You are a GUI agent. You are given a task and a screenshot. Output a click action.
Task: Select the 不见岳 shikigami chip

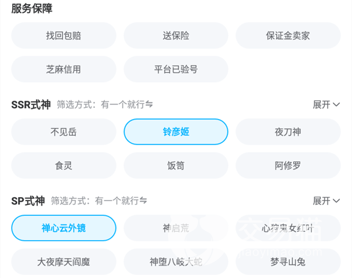(63, 132)
